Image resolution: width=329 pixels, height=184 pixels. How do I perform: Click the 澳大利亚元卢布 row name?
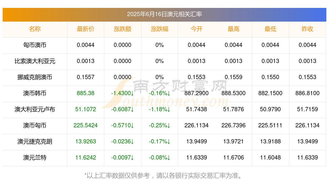tap(35, 109)
